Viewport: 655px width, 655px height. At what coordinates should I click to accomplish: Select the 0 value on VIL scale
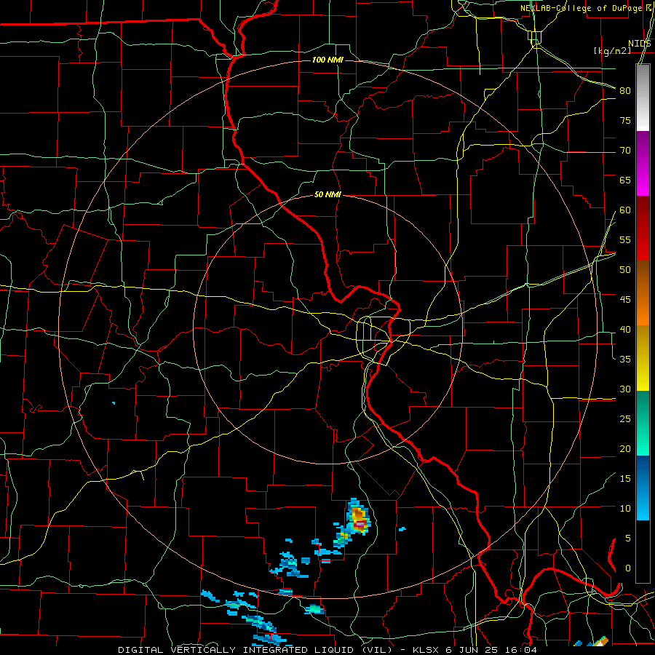(x=628, y=568)
